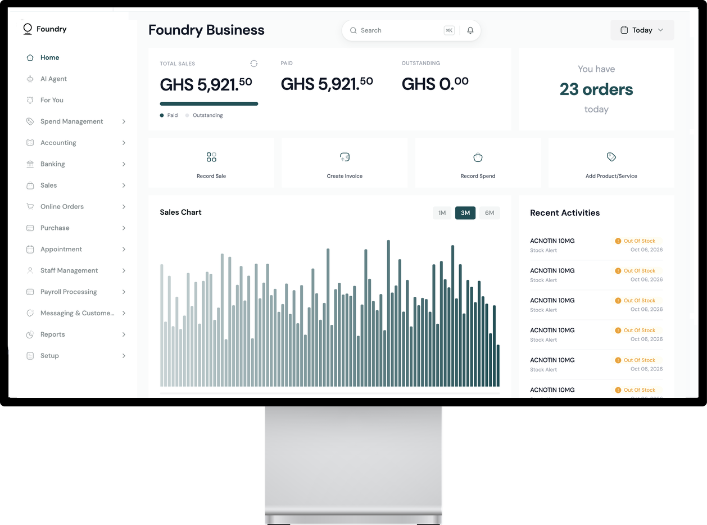The height and width of the screenshot is (525, 707).
Task: Click the Payroll Processing icon
Action: 30,292
